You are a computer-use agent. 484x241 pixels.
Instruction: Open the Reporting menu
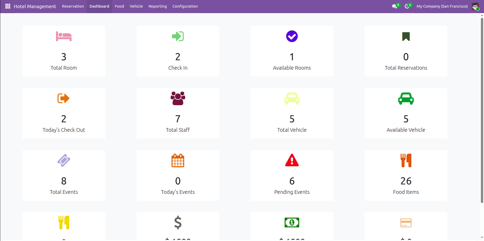point(158,6)
